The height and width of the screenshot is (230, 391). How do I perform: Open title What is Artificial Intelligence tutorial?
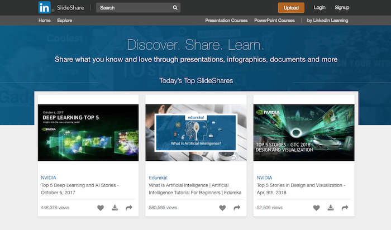(x=195, y=189)
